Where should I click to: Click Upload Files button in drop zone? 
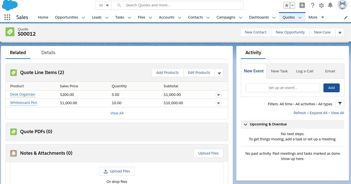tap(117, 171)
